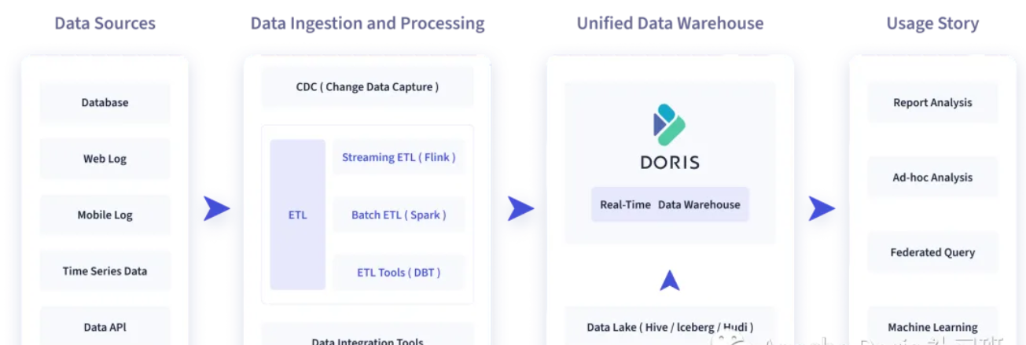1026x345 pixels.
Task: Open the "Streaming ETL ( Flink )" item
Action: tap(399, 158)
